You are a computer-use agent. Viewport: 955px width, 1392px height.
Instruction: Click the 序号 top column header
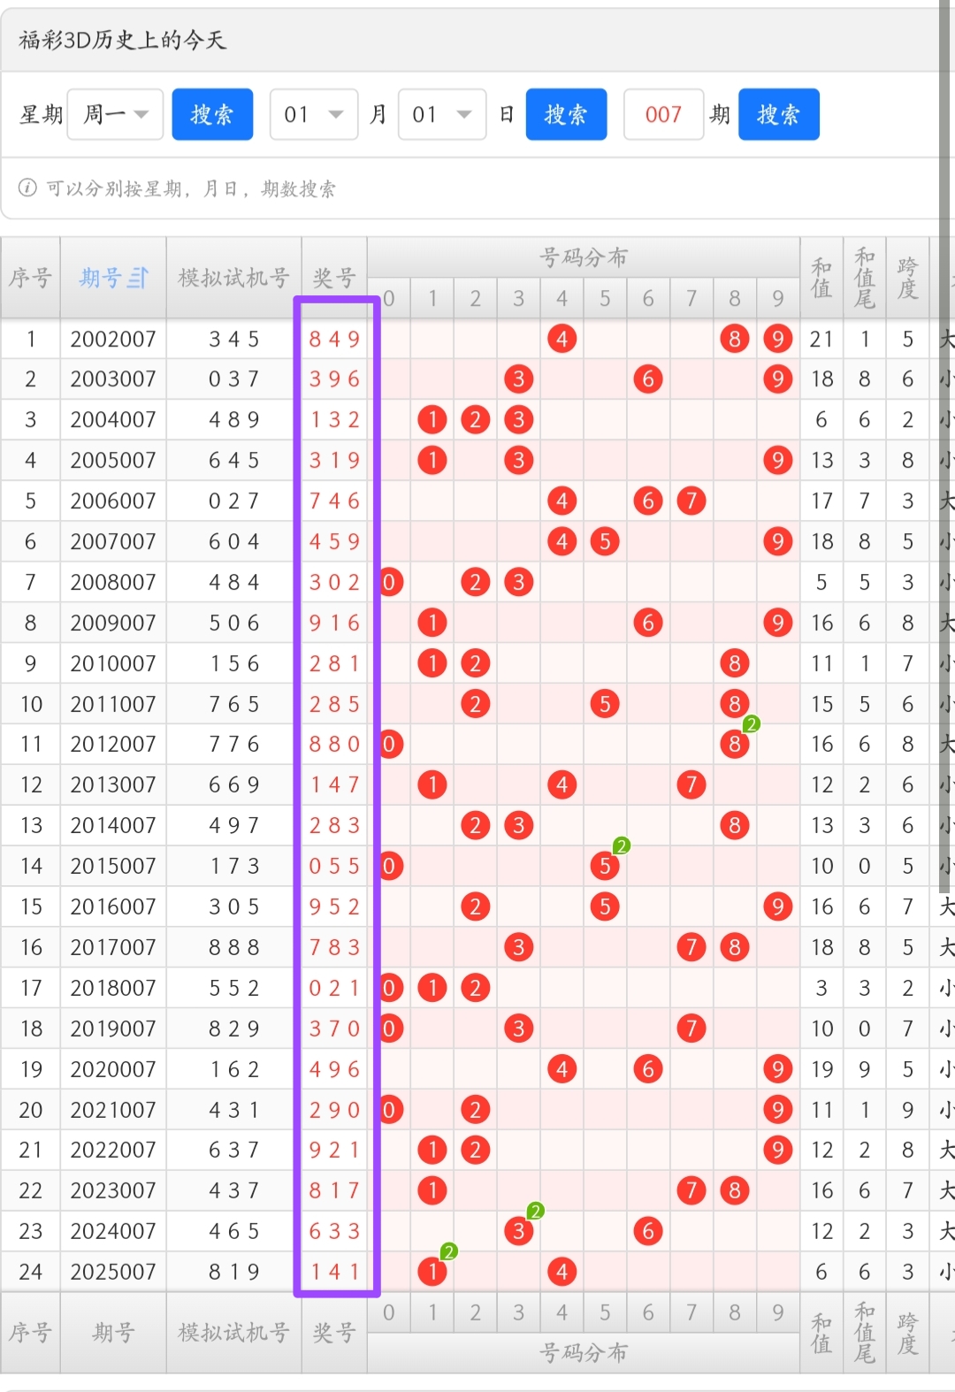(30, 278)
